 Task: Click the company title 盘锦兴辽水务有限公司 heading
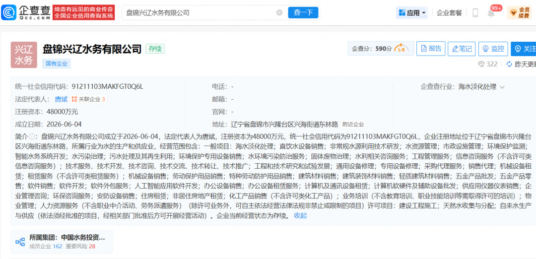tap(92, 49)
